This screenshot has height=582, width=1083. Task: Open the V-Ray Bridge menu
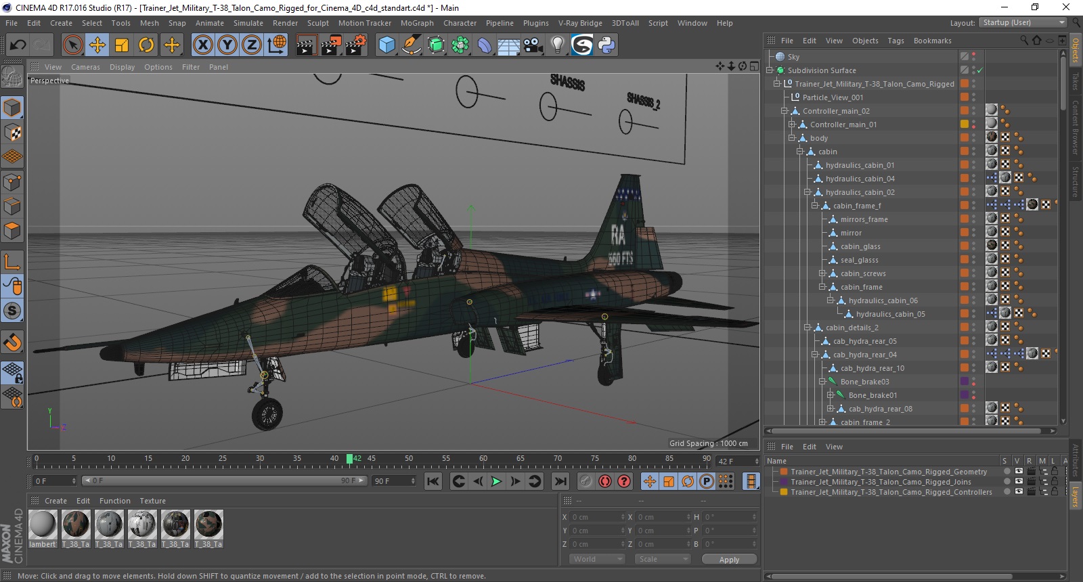[580, 23]
